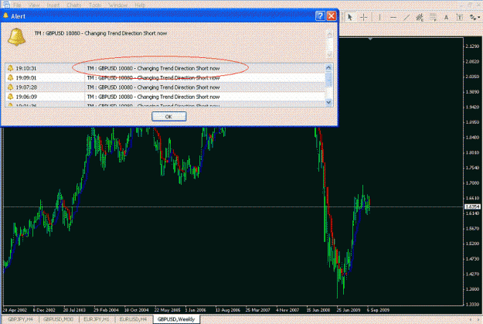Click the 29 Feb 2004 date label
Viewport: 483px width, 324px height.
tap(106, 310)
